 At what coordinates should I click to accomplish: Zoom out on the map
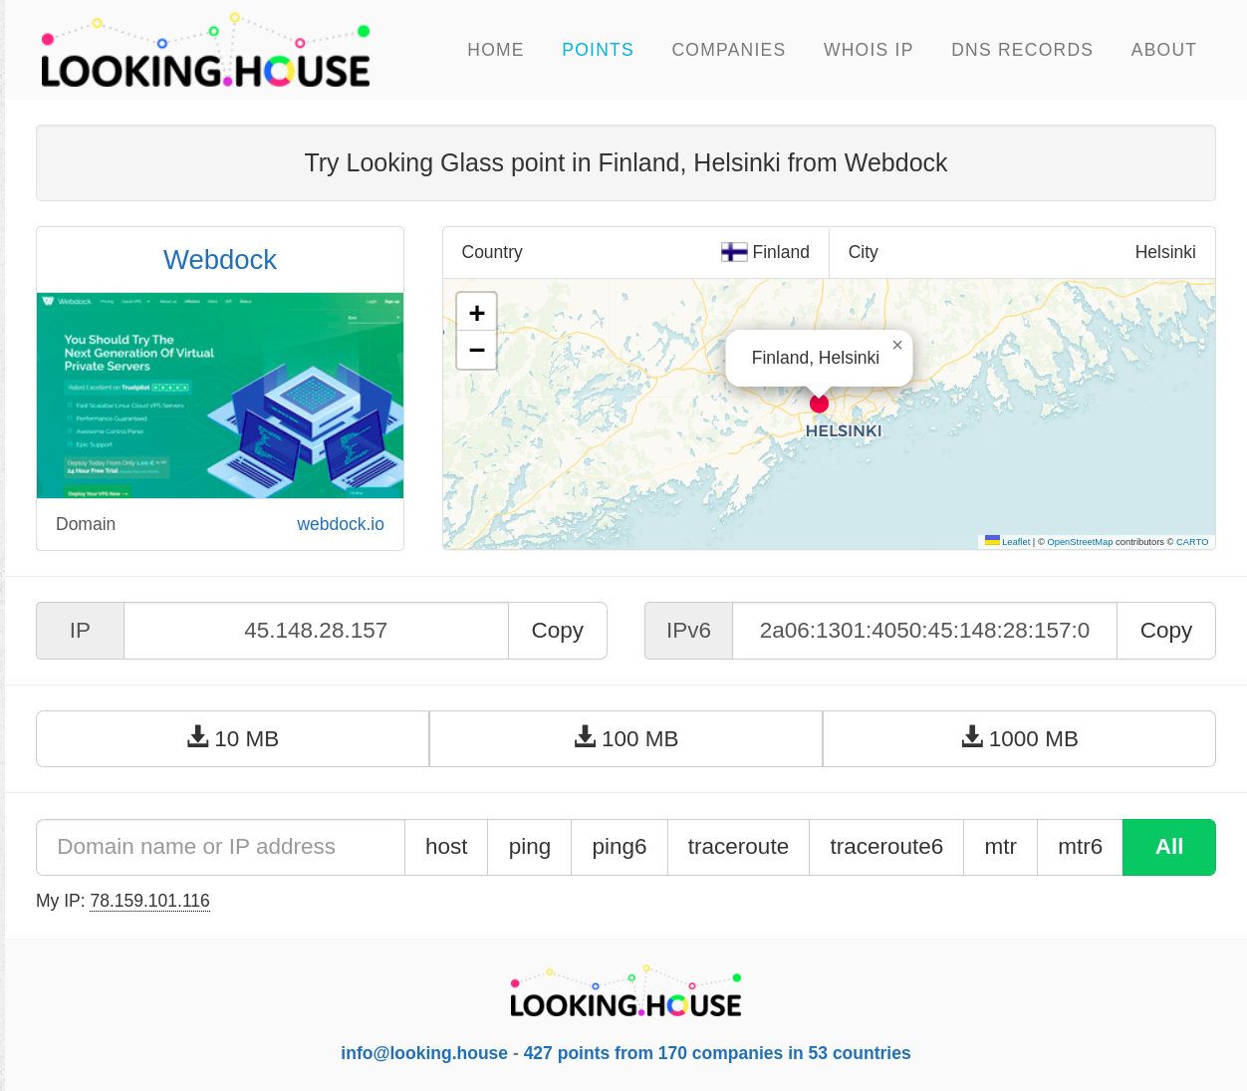(x=476, y=350)
